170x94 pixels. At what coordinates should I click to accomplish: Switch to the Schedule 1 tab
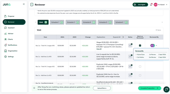click(57, 22)
